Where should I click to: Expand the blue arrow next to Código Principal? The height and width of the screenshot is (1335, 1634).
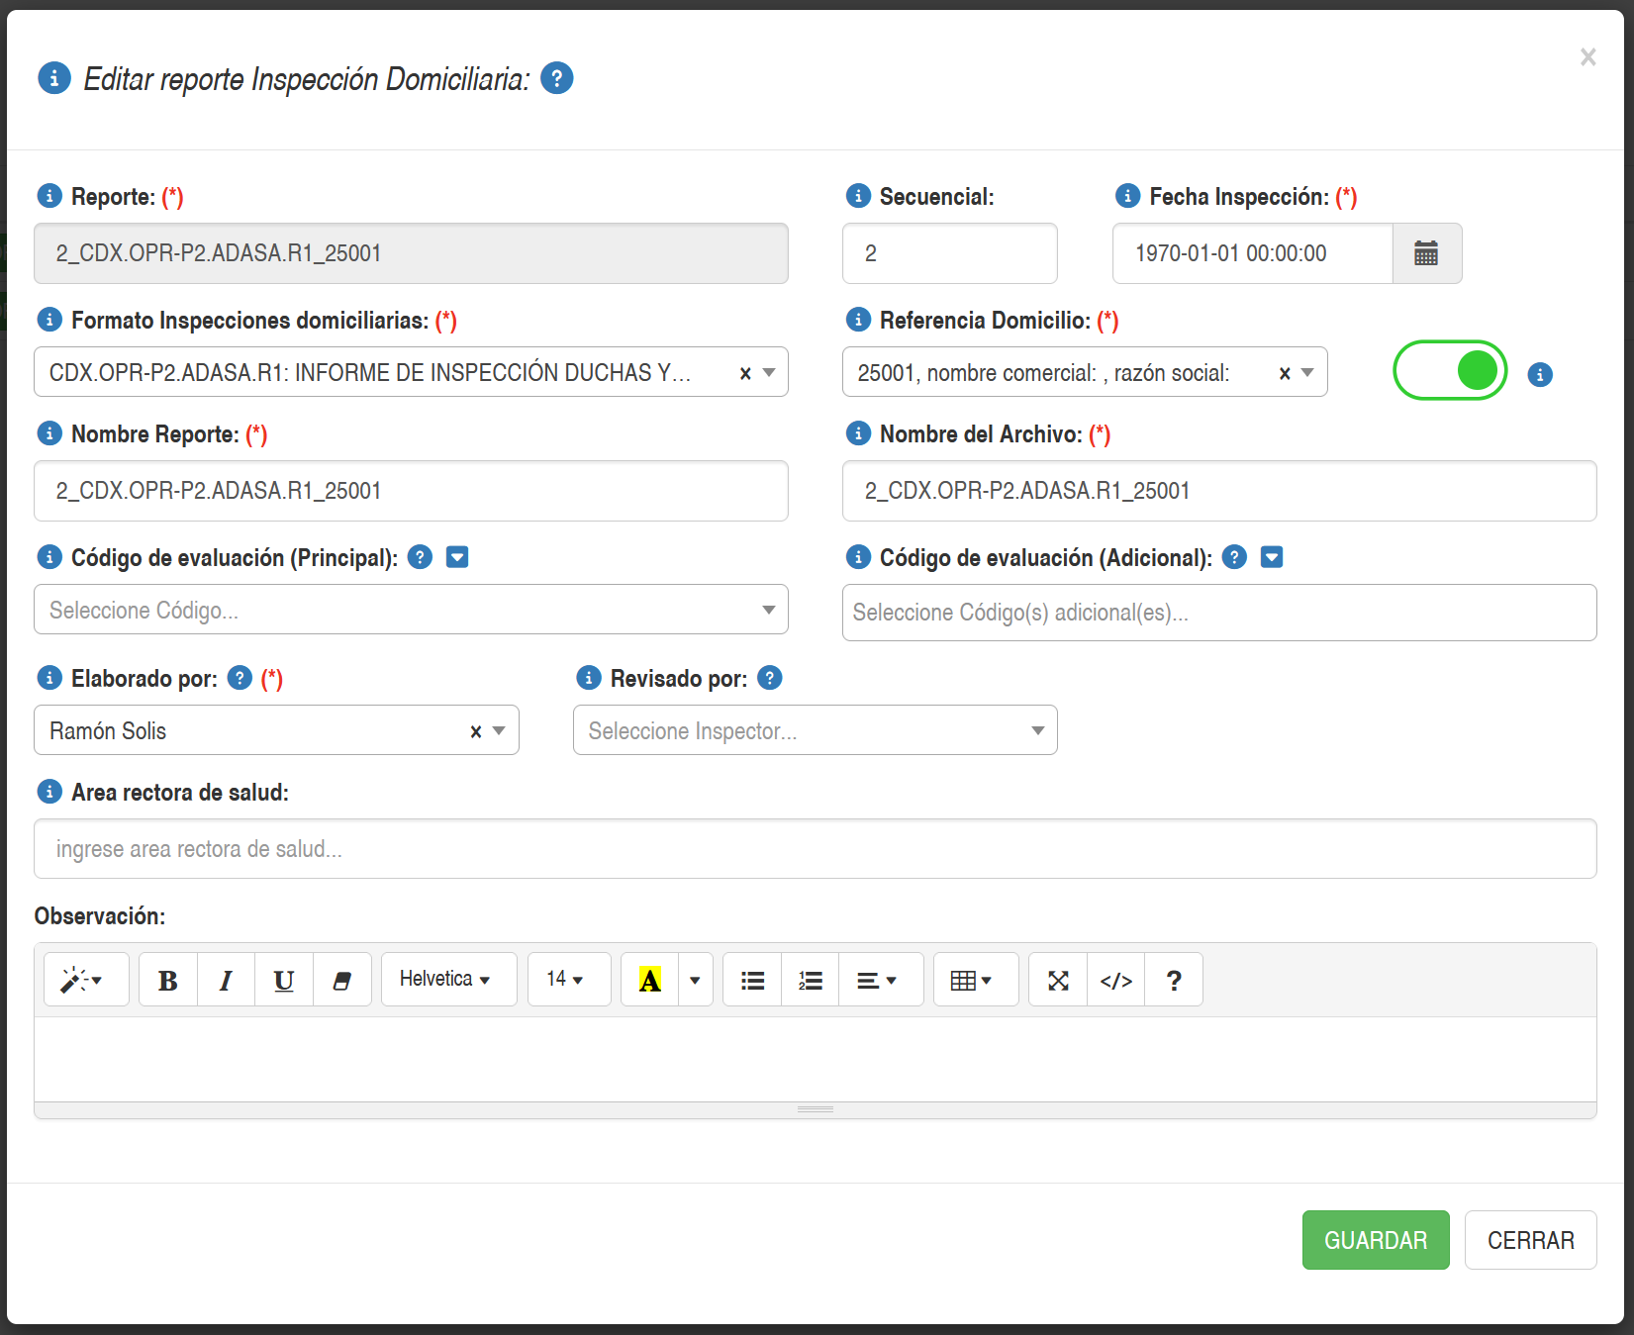coord(457,557)
